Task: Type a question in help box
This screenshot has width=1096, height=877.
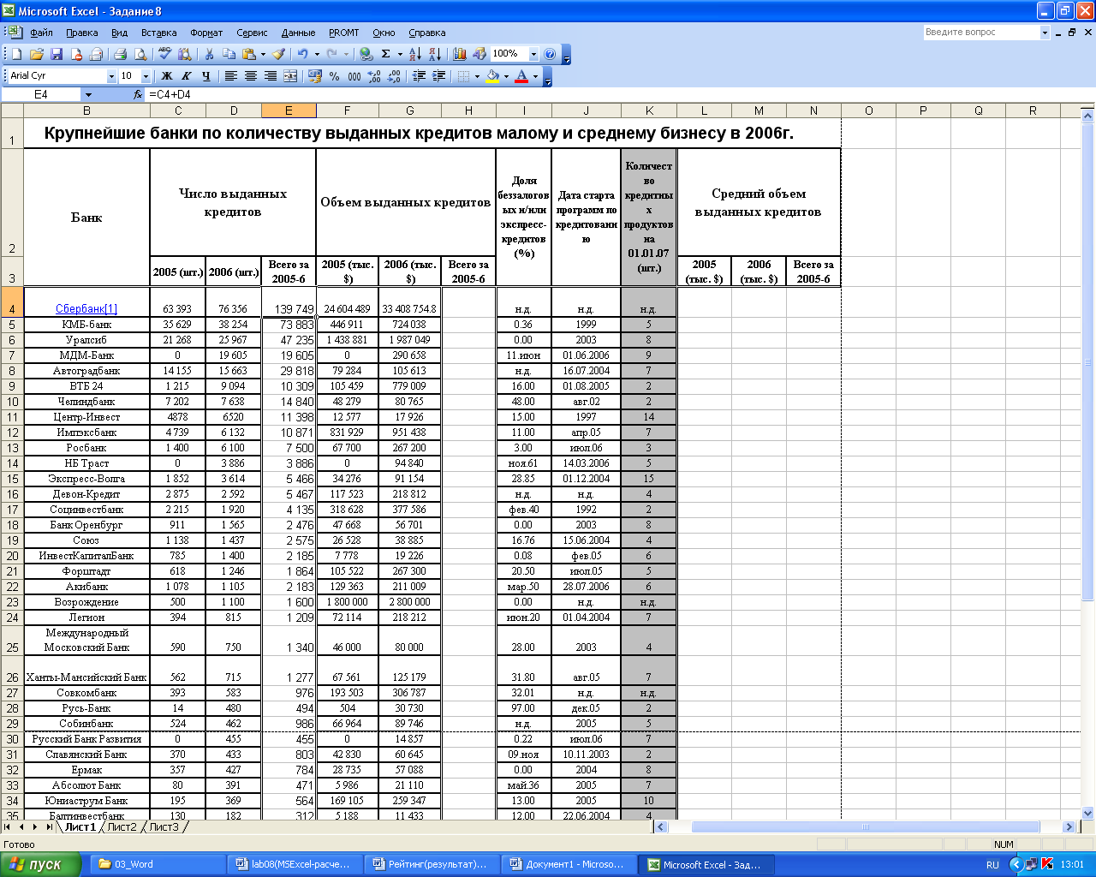Action: pyautogui.click(x=980, y=32)
